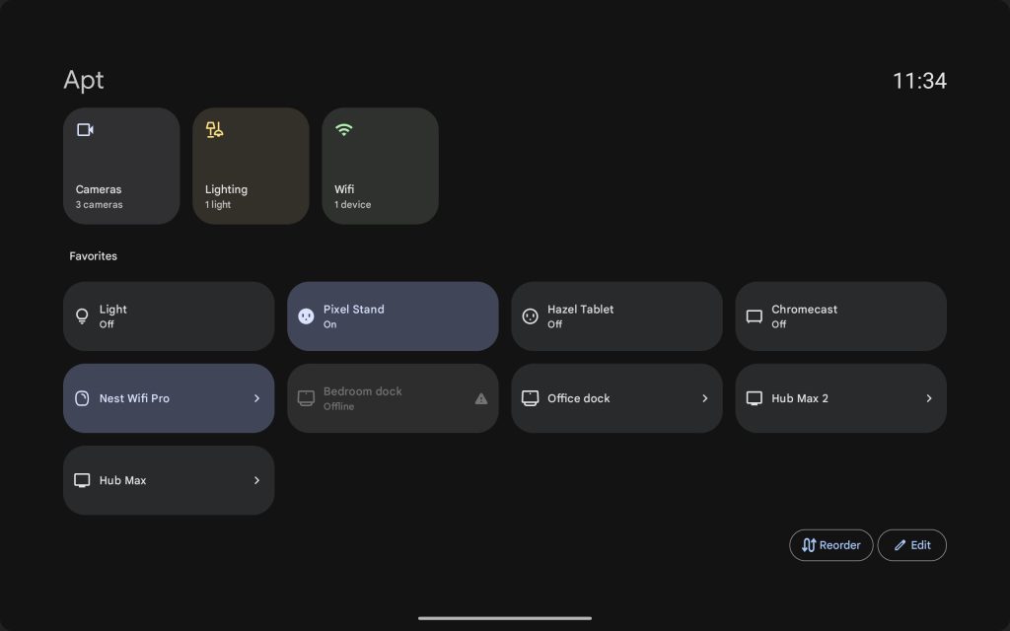Image resolution: width=1010 pixels, height=631 pixels.
Task: Tap the green Wifi signal icon
Action: coord(343,129)
